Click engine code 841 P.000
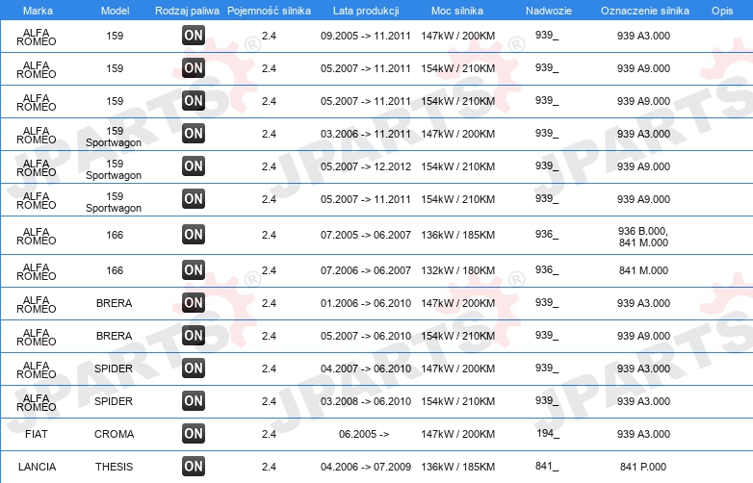Image resolution: width=753 pixels, height=483 pixels. [x=643, y=467]
